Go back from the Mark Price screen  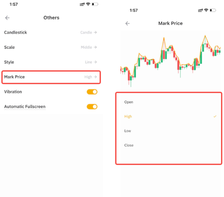(127, 23)
